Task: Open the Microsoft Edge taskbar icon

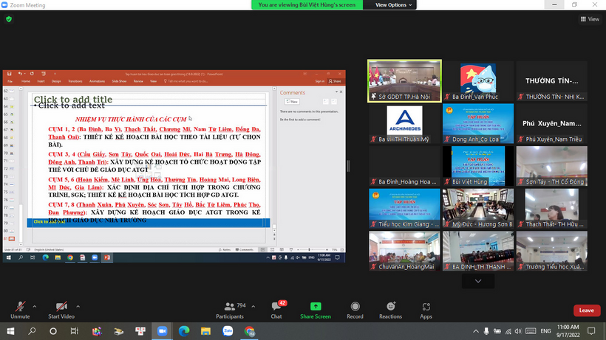Action: (184, 331)
